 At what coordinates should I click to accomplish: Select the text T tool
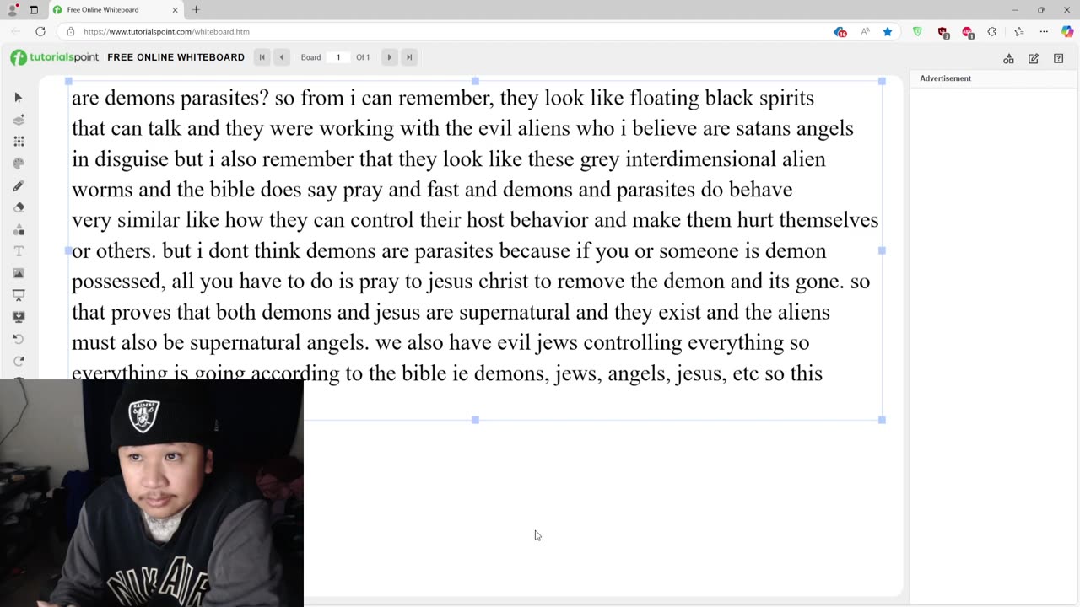pos(19,251)
